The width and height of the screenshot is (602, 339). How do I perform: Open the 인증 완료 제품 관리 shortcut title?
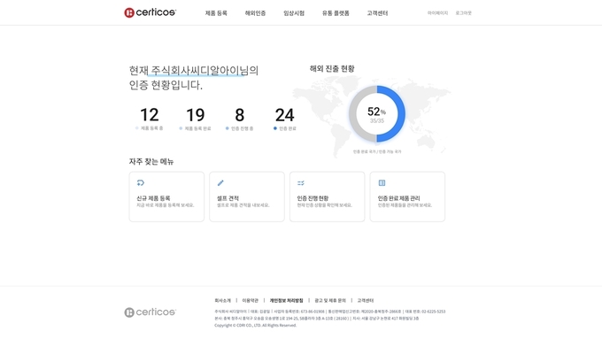click(x=398, y=198)
